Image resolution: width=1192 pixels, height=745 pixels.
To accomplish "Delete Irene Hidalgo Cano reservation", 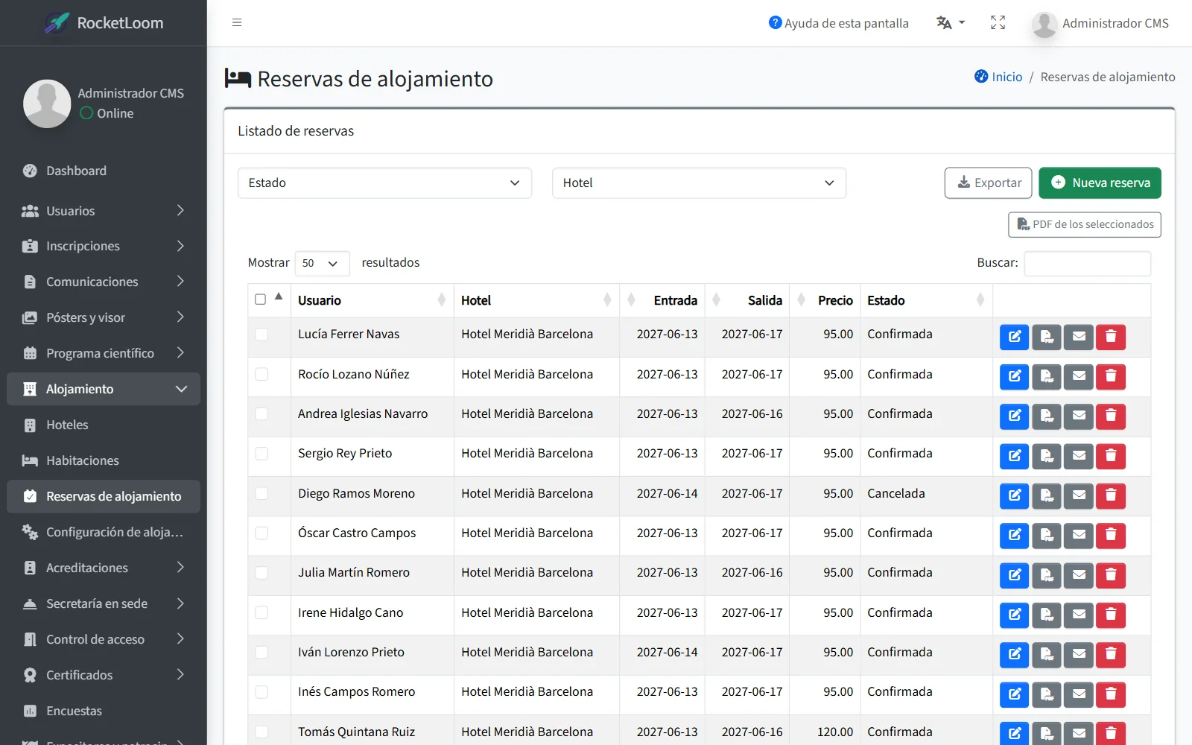I will 1110,615.
